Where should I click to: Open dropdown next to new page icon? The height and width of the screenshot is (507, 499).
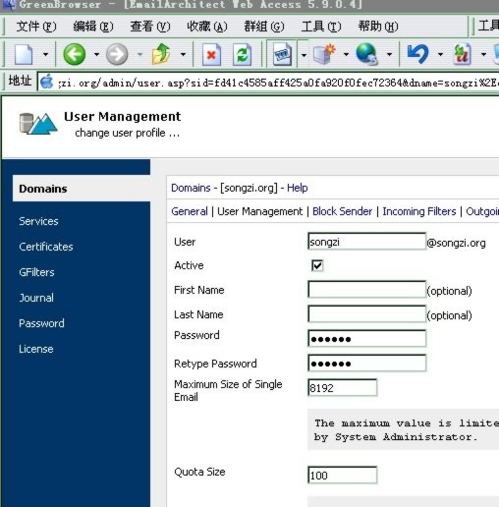pyautogui.click(x=45, y=54)
